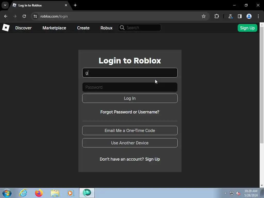Open site information icon in address bar
This screenshot has height=198, width=264.
pyautogui.click(x=35, y=16)
